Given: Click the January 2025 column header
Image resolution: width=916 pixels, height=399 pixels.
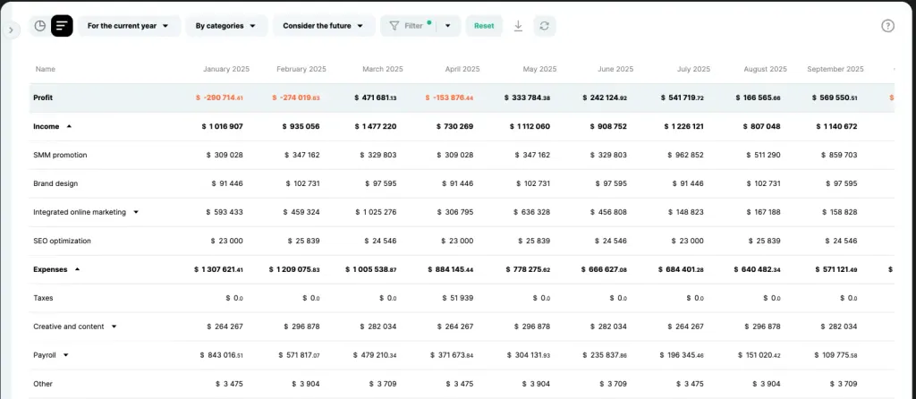Looking at the screenshot, I should (226, 69).
